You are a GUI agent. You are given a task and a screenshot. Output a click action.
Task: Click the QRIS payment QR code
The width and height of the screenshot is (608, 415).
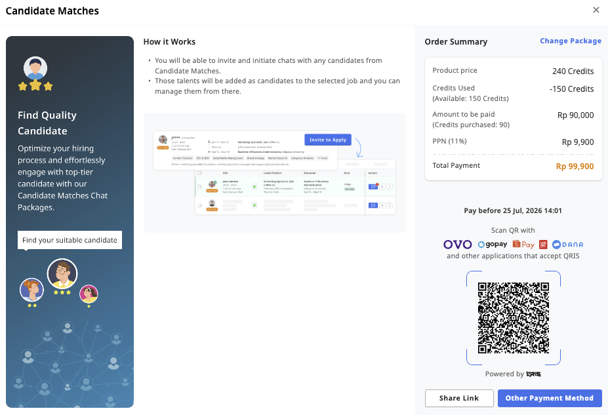[x=514, y=318]
